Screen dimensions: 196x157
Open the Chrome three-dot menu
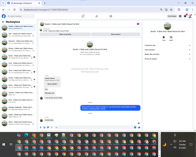point(192,9)
